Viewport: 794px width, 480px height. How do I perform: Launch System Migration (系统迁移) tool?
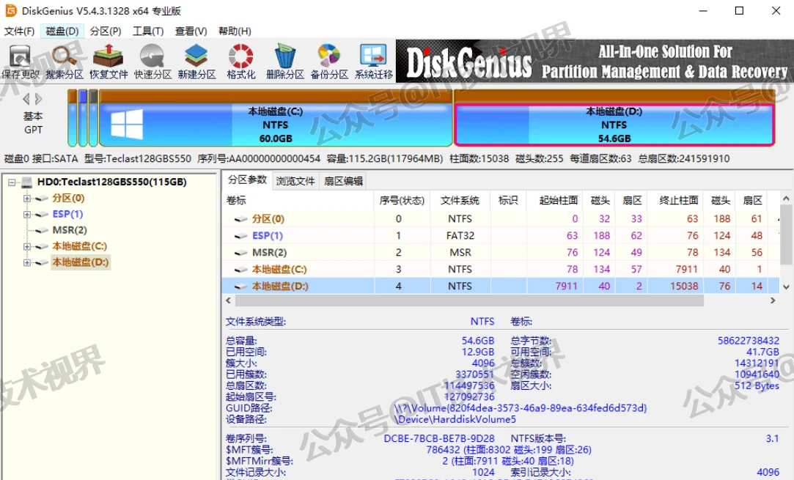tap(374, 62)
